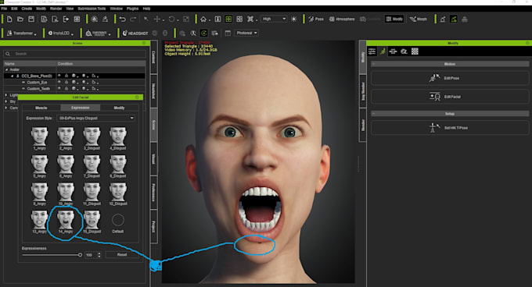Click the Scene panel search field
This screenshot has height=287, width=532.
(x=74, y=54)
